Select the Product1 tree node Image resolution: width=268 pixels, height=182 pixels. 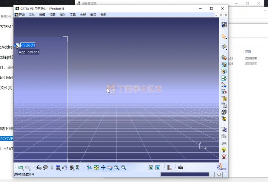(x=28, y=45)
